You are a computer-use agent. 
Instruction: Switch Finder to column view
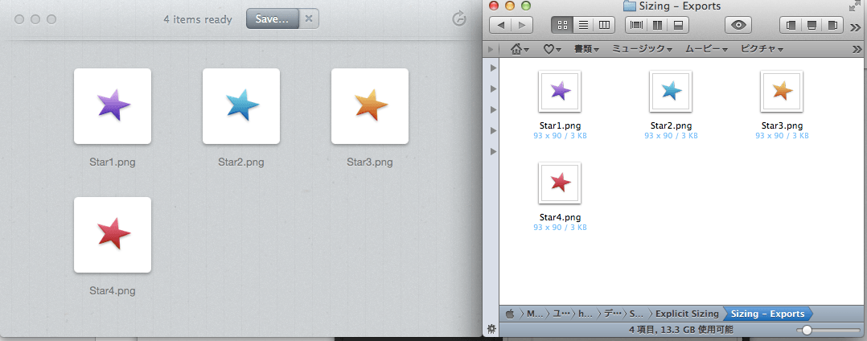(605, 25)
